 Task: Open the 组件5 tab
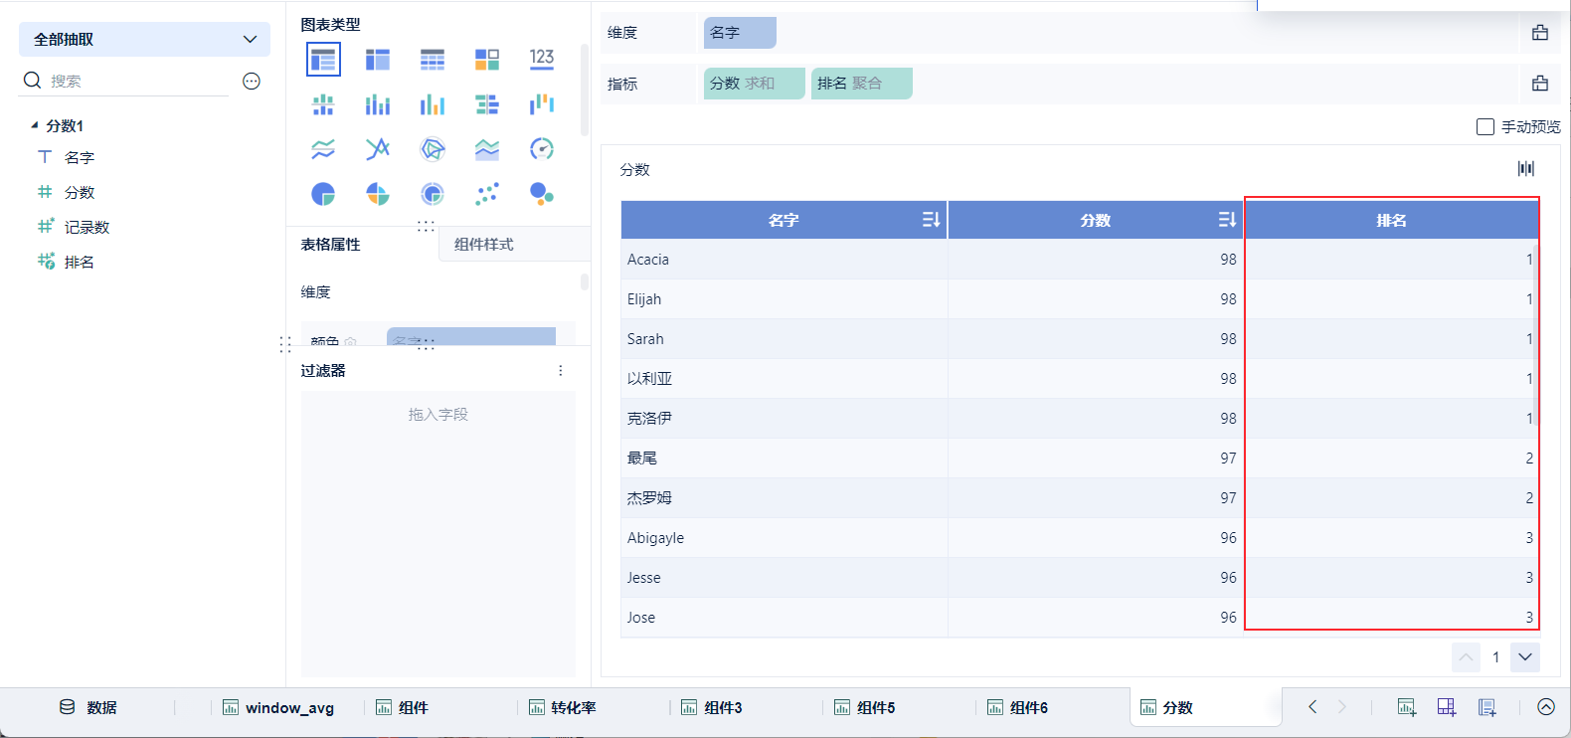coord(865,707)
